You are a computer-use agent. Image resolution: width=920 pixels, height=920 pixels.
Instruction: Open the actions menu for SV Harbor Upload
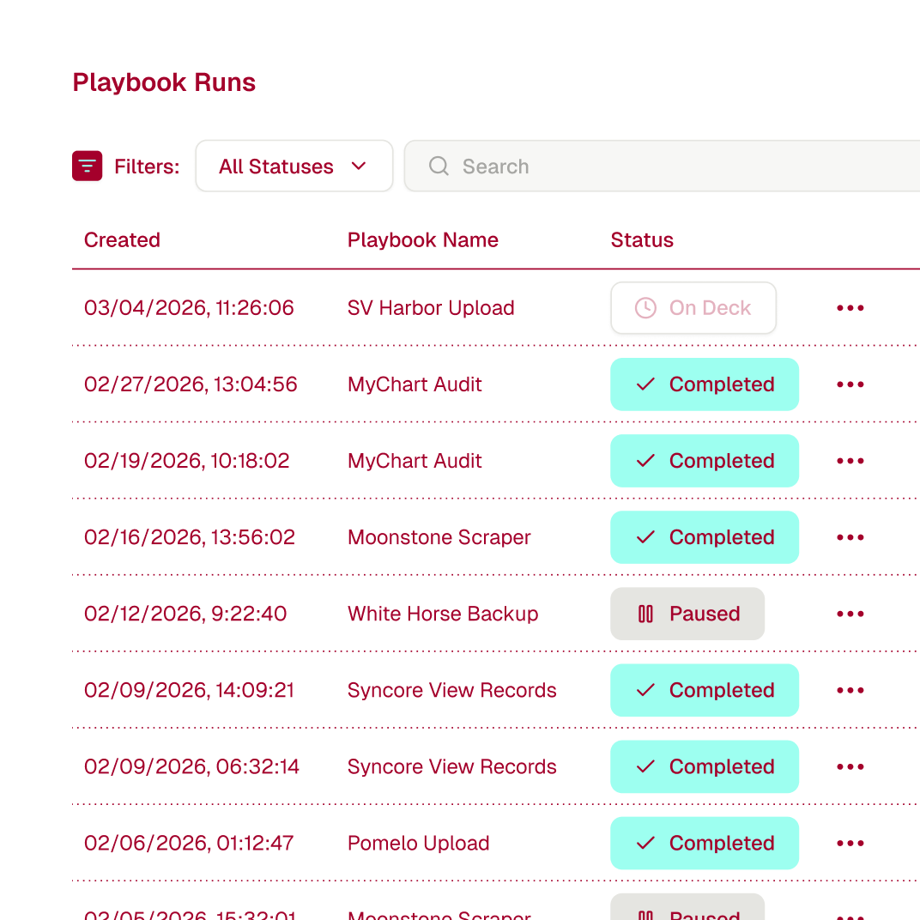click(850, 307)
